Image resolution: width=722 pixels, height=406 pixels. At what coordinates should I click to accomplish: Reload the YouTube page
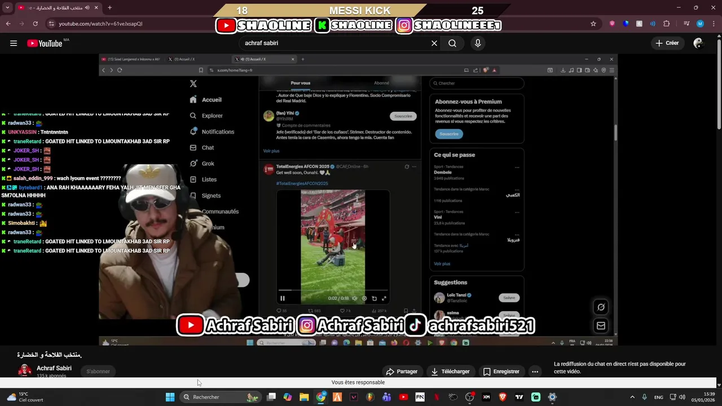(35, 24)
